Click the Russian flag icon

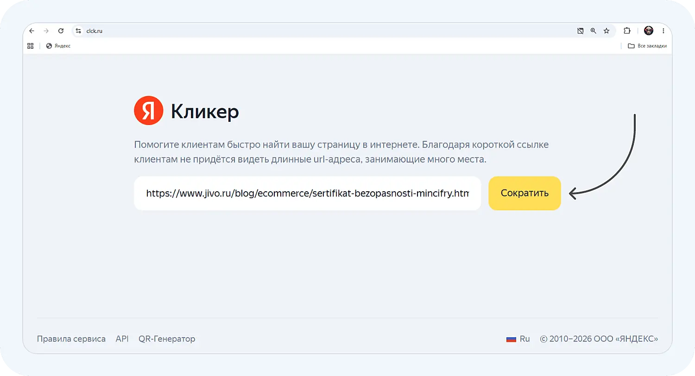(511, 339)
